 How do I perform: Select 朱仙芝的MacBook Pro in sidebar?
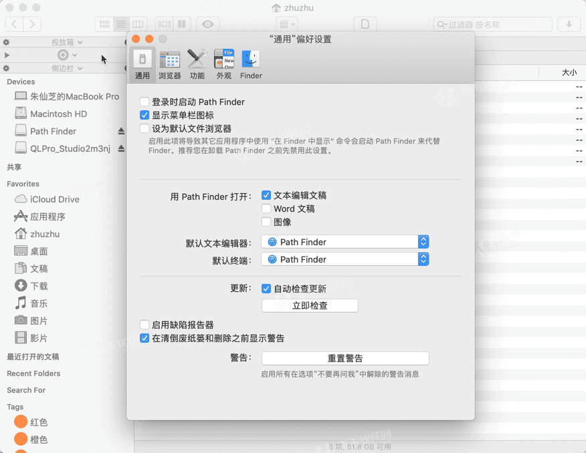tap(67, 96)
